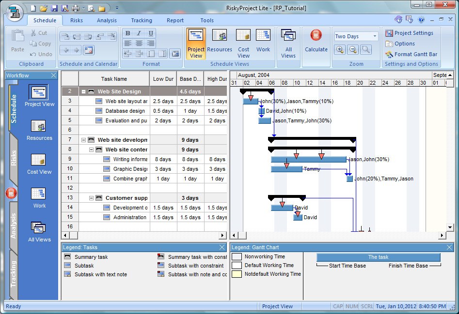Click the zoom in magnifier icon
The height and width of the screenshot is (314, 459).
coord(340,49)
